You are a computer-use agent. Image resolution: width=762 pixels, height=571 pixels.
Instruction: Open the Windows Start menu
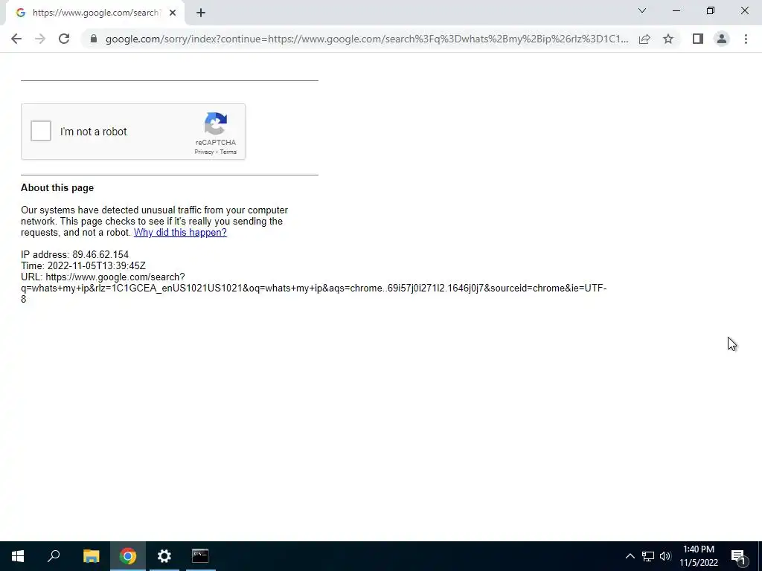(18, 556)
